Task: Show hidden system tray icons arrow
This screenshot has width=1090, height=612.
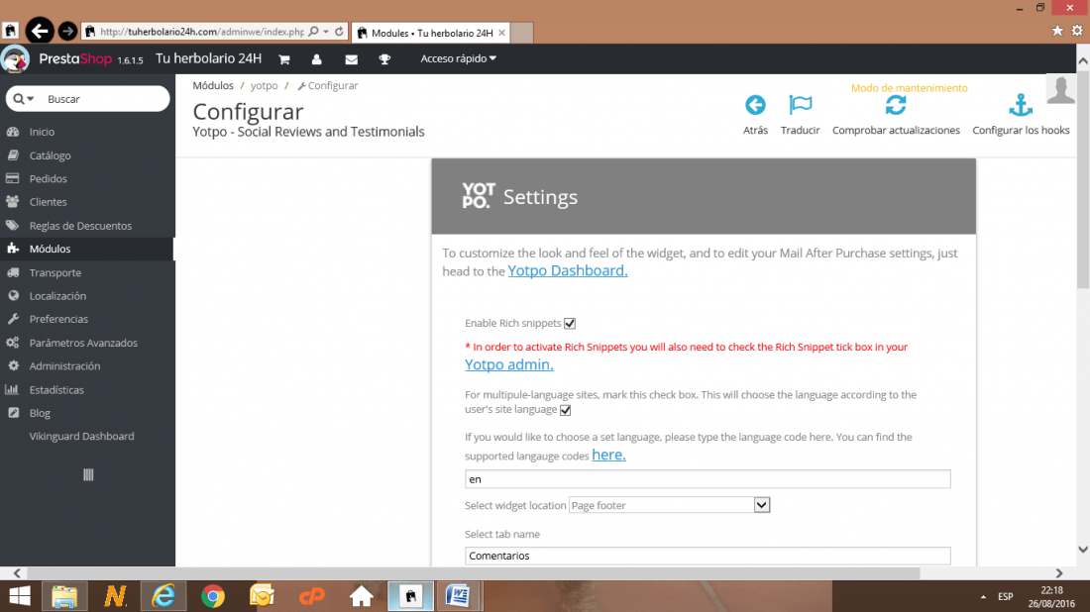Action: pyautogui.click(x=983, y=596)
